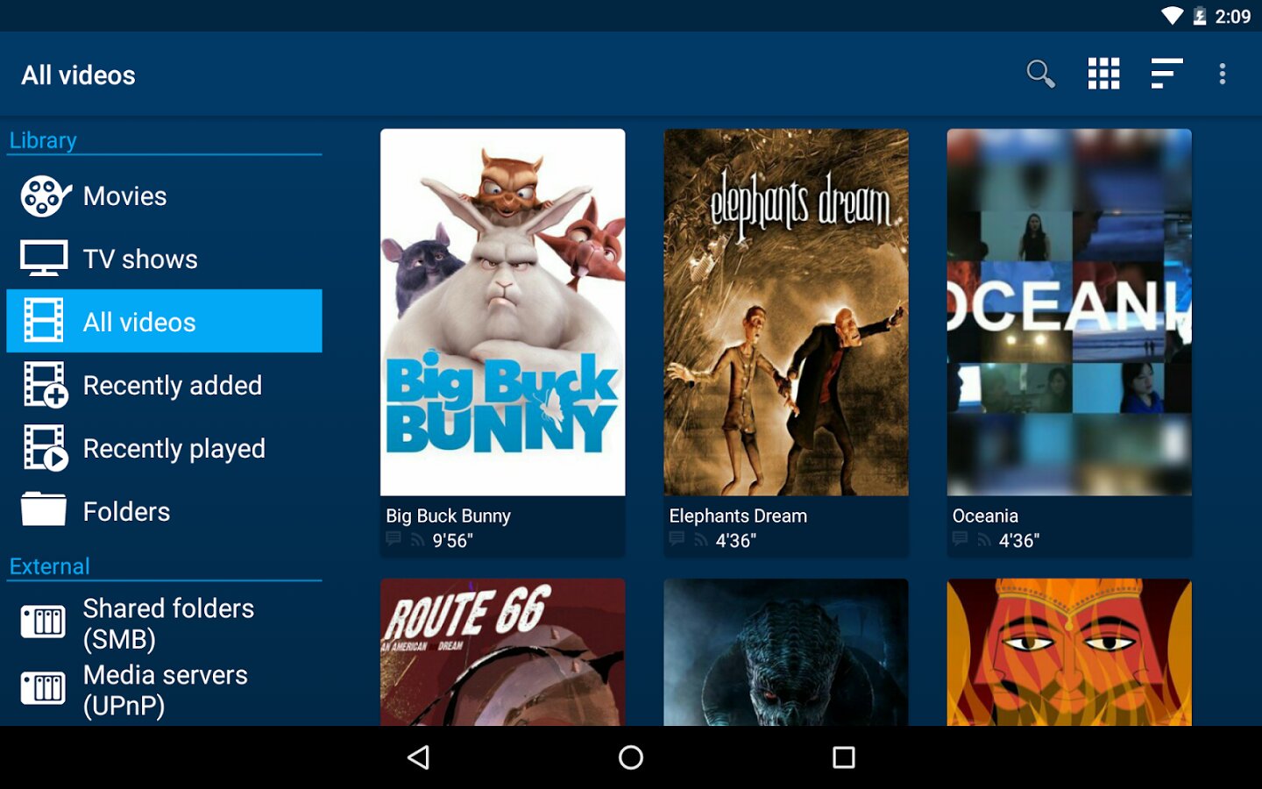The image size is (1262, 789).
Task: Open Shared folders (SMB)
Action: click(168, 623)
